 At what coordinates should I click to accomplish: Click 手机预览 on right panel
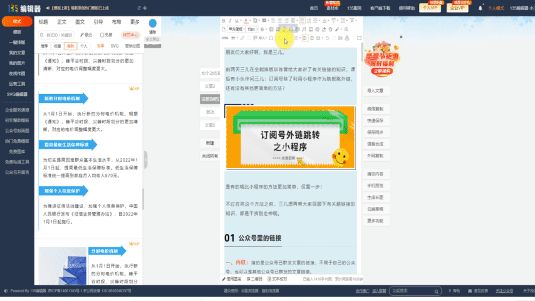[375, 186]
